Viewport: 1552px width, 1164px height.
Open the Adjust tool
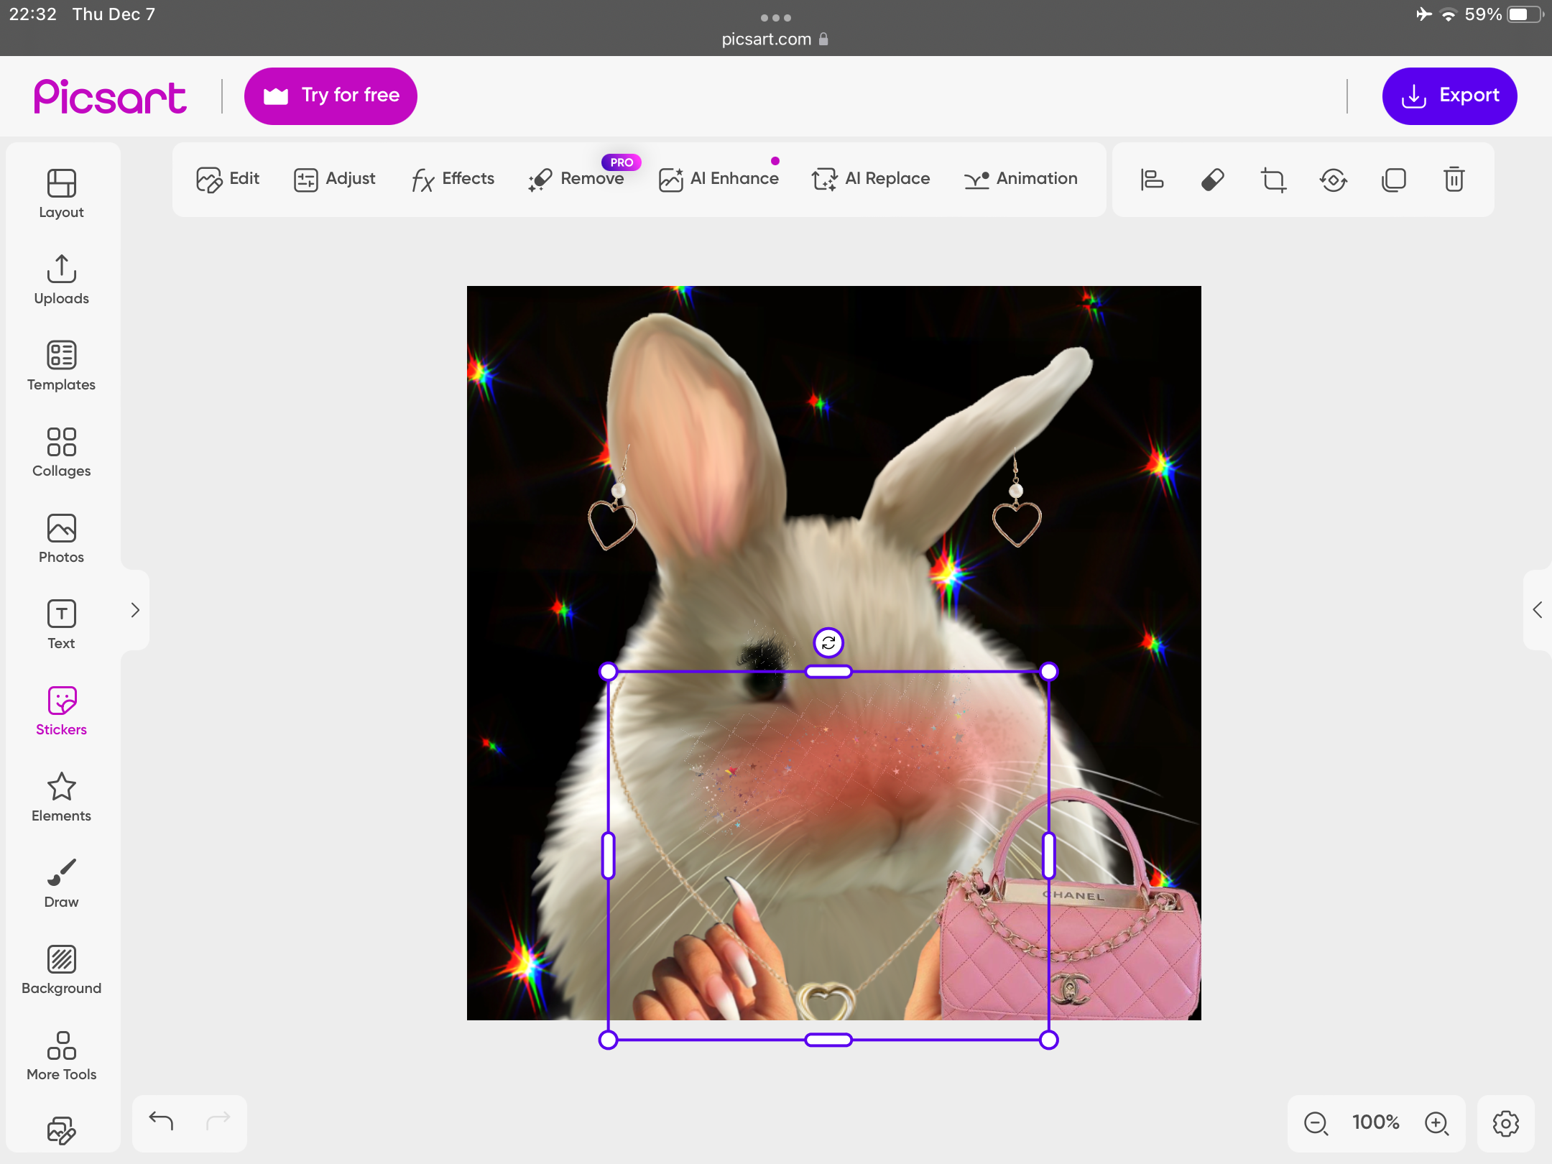click(334, 179)
